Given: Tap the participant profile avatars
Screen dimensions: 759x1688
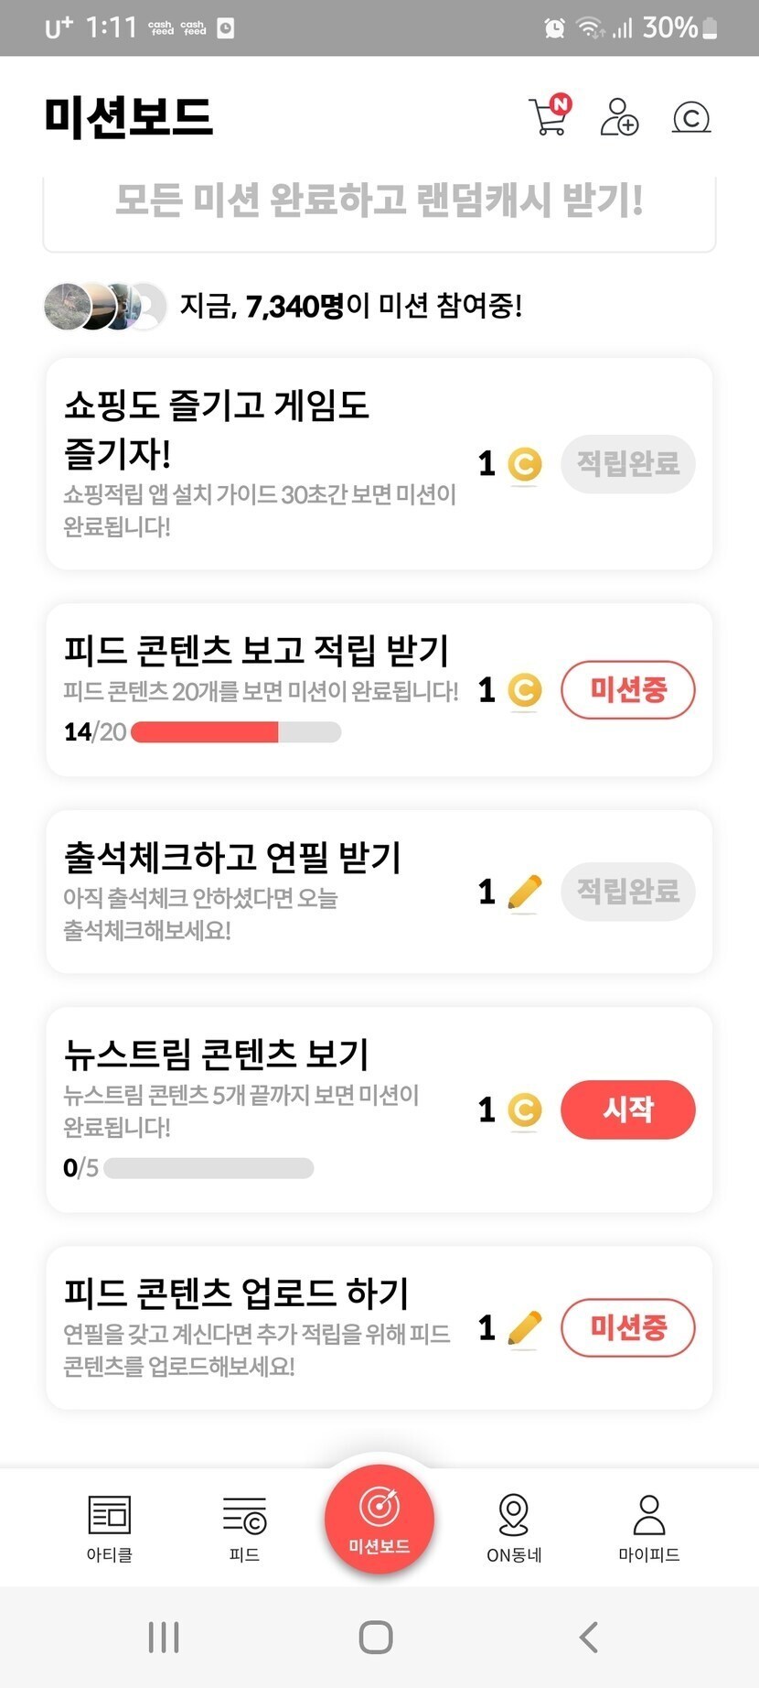Looking at the screenshot, I should tap(104, 306).
